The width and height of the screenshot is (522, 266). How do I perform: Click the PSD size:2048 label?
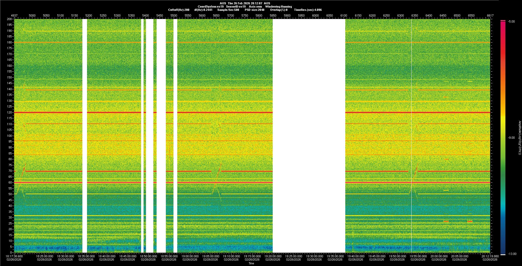click(x=254, y=10)
